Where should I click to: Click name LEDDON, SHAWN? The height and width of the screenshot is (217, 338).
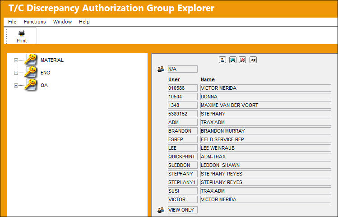pos(265,165)
